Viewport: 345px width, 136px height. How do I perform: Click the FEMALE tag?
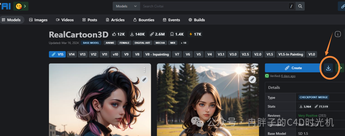coord(124,43)
